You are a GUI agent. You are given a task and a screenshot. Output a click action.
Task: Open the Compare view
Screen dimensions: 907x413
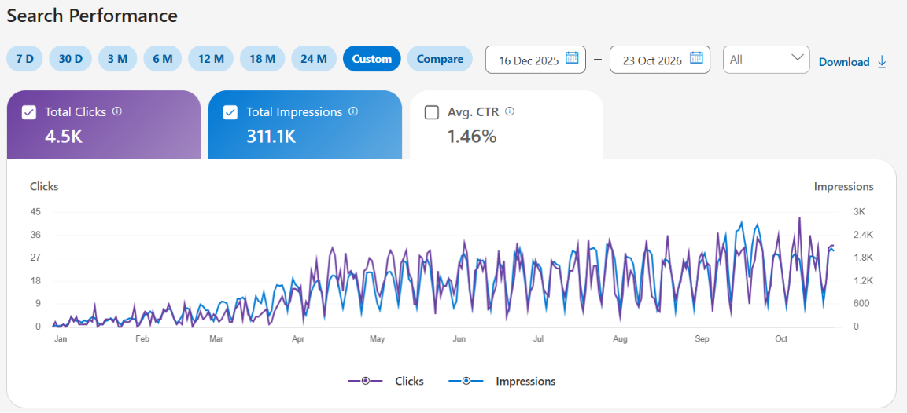pyautogui.click(x=441, y=59)
